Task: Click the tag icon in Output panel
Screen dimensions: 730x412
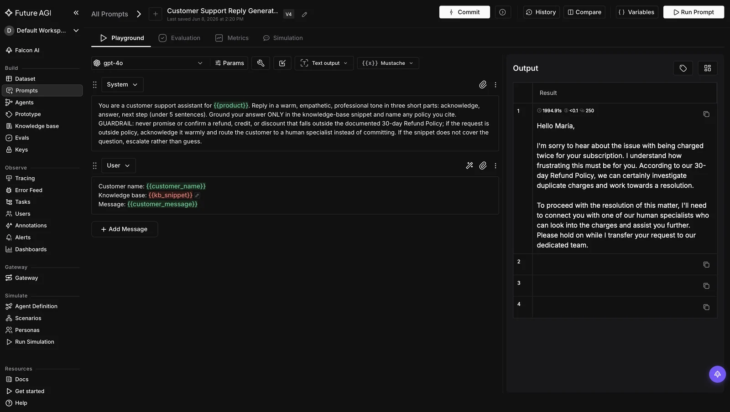Action: click(683, 68)
